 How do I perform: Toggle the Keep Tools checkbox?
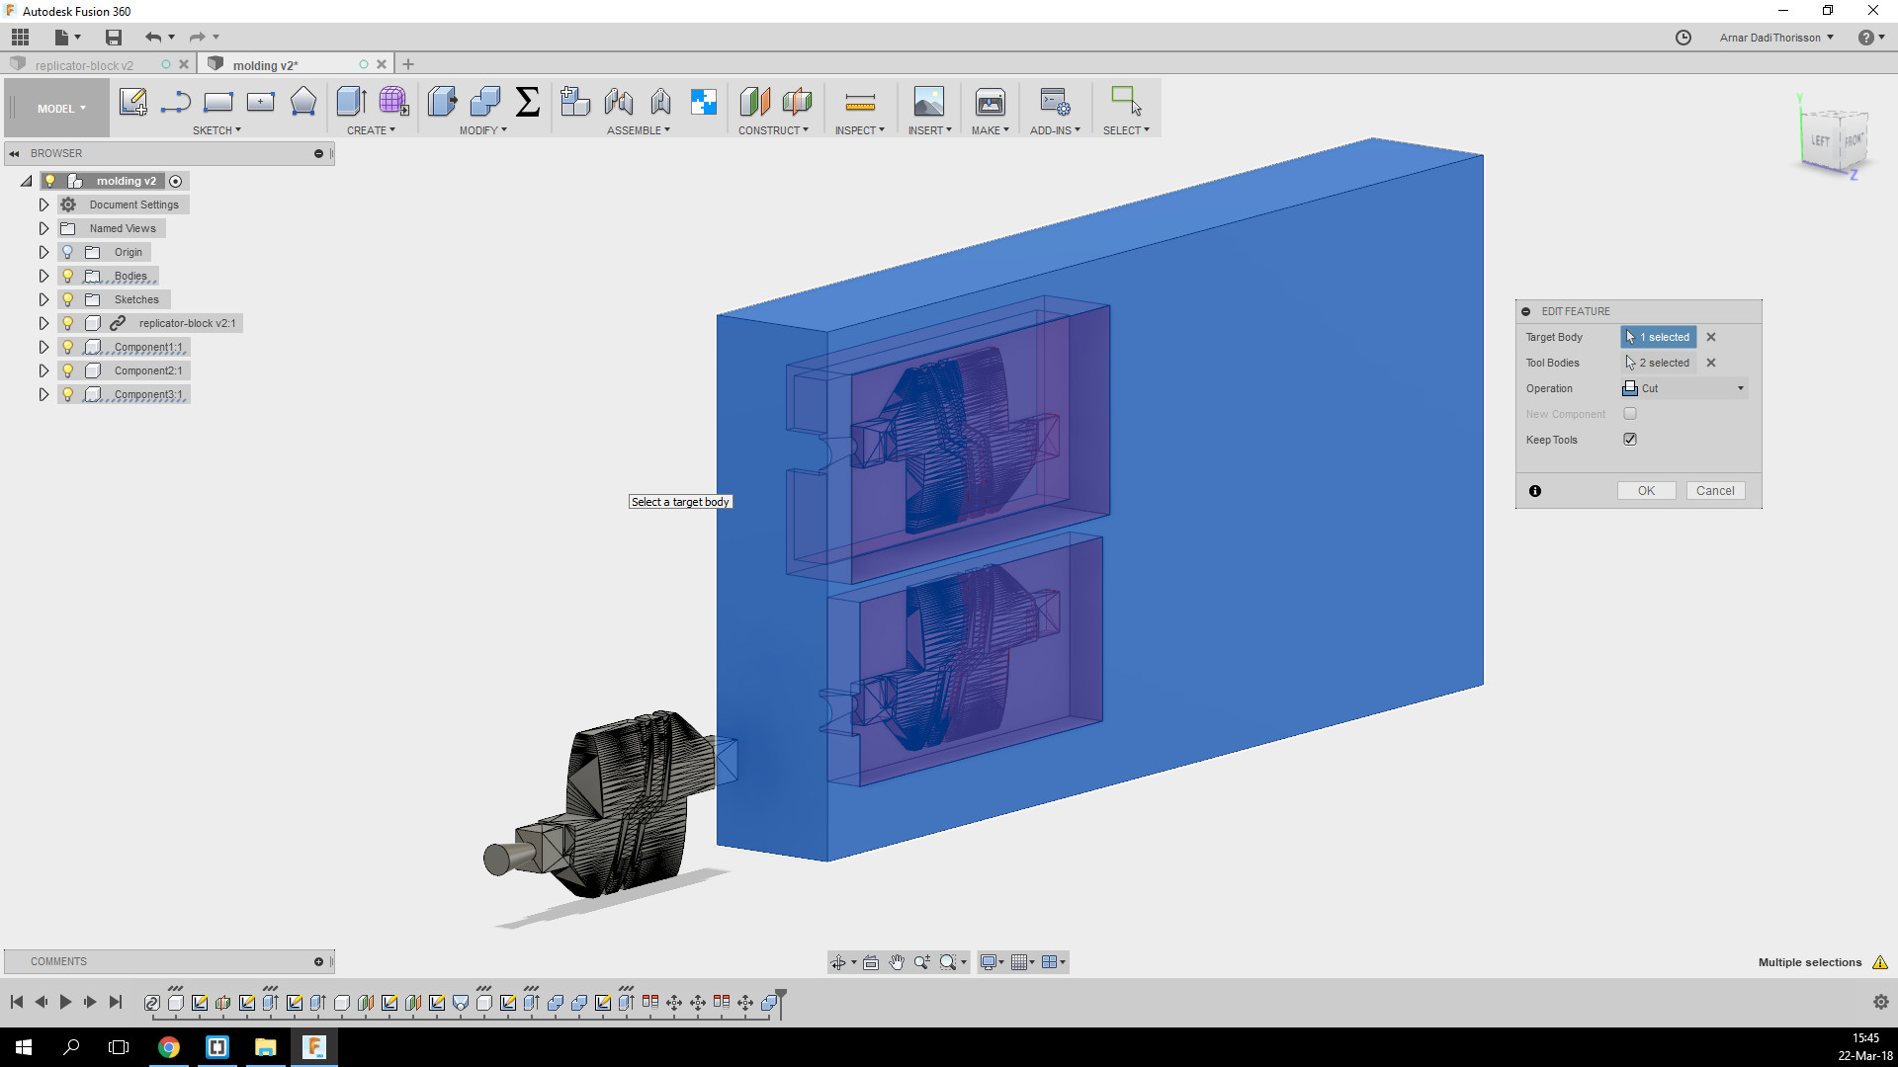click(1630, 440)
